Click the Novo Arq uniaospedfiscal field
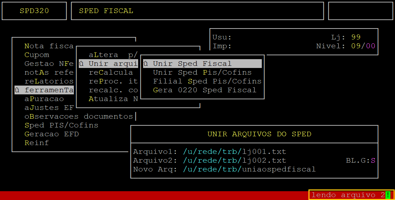 [249, 169]
